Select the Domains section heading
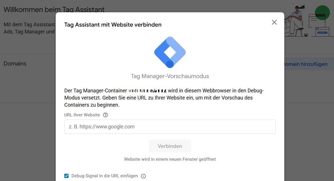Image resolution: width=334 pixels, height=181 pixels. click(x=15, y=63)
